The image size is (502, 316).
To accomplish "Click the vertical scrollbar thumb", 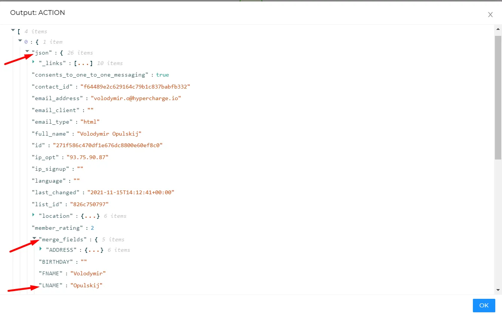I will pyautogui.click(x=498, y=97).
